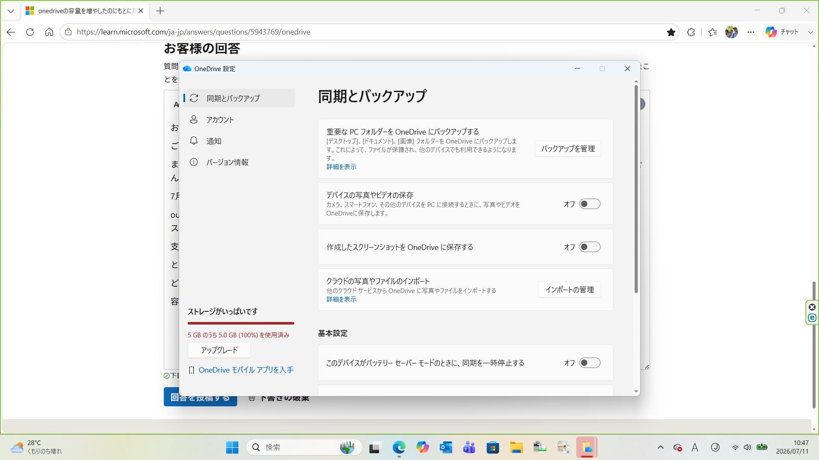Open the browser extensions puzzle icon

coord(691,32)
